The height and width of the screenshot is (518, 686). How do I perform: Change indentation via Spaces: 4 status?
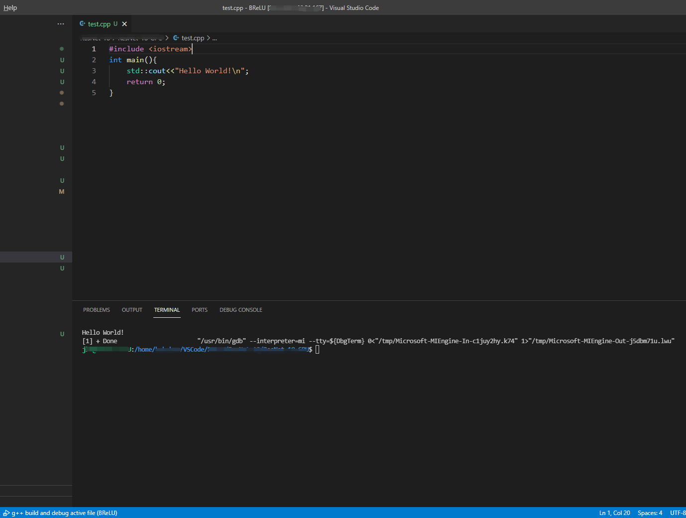(650, 513)
